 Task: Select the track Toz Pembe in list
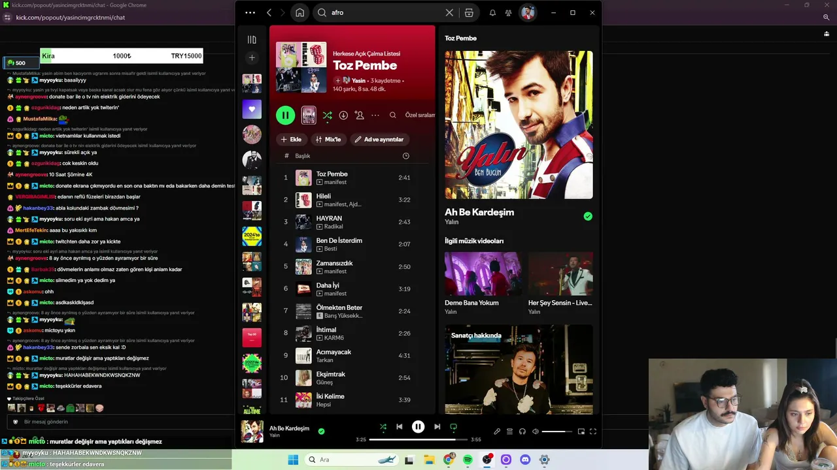[352, 178]
